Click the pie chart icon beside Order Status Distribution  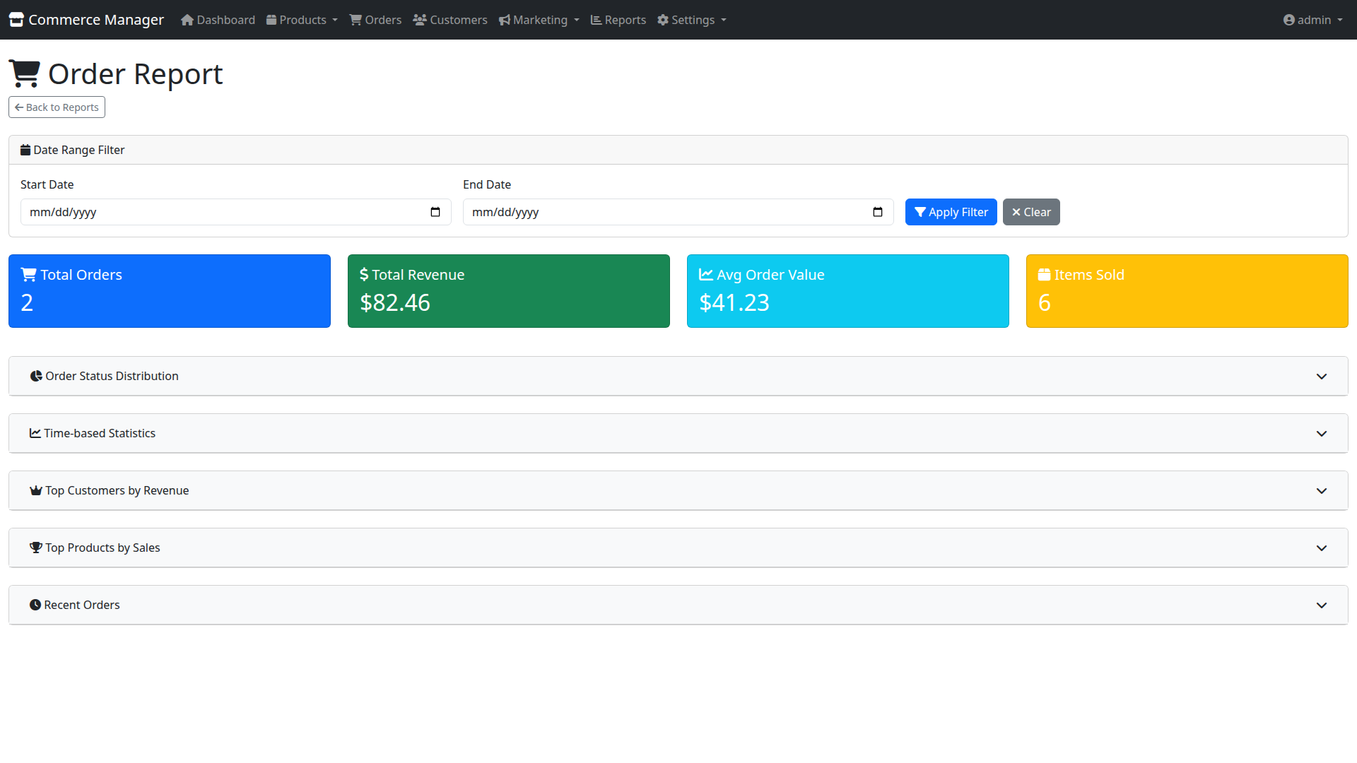[36, 376]
